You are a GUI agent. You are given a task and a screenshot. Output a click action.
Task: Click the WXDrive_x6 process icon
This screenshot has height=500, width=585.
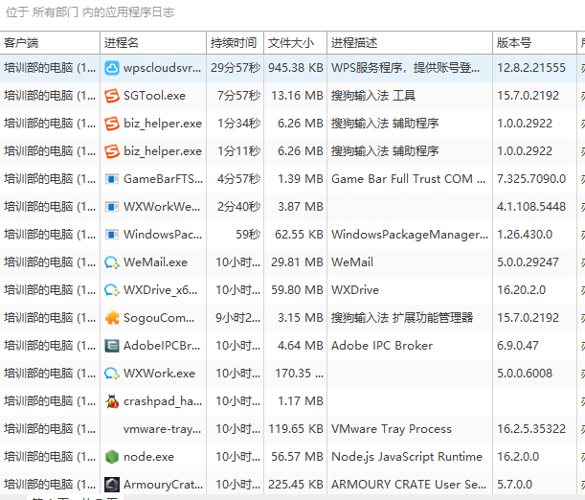point(112,290)
